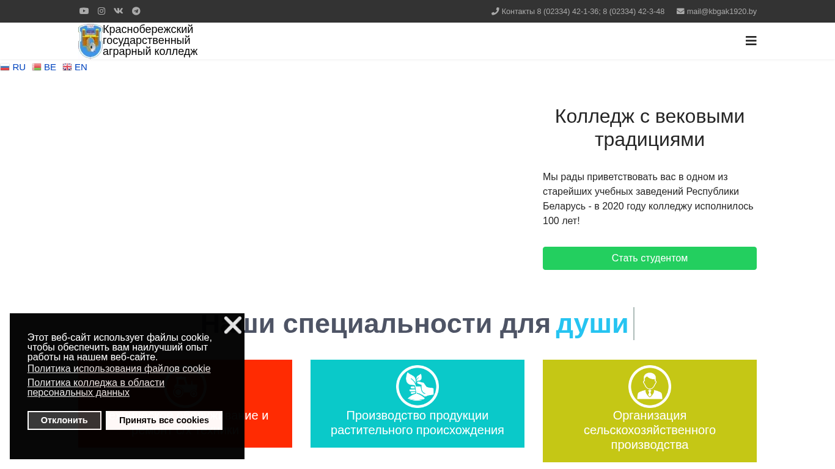Image resolution: width=835 pixels, height=469 pixels.
Task: Switch site language to RU
Action: point(13,67)
